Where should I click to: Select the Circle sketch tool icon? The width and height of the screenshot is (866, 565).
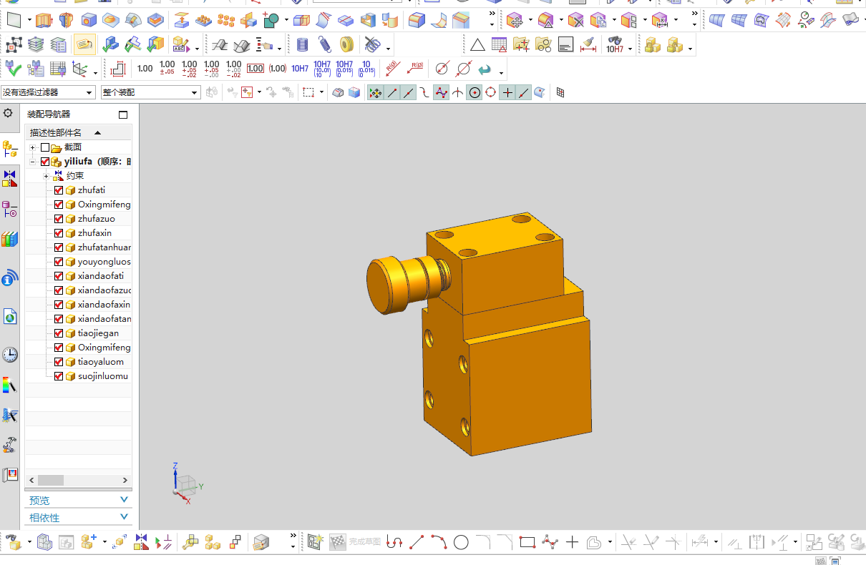[461, 542]
